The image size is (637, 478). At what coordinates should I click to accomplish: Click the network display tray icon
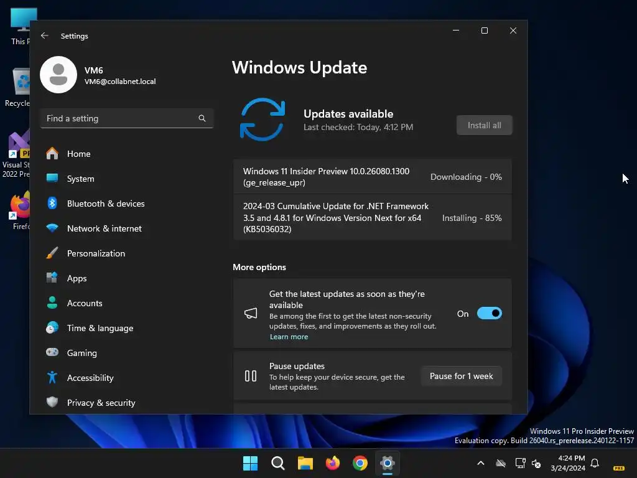coord(520,463)
